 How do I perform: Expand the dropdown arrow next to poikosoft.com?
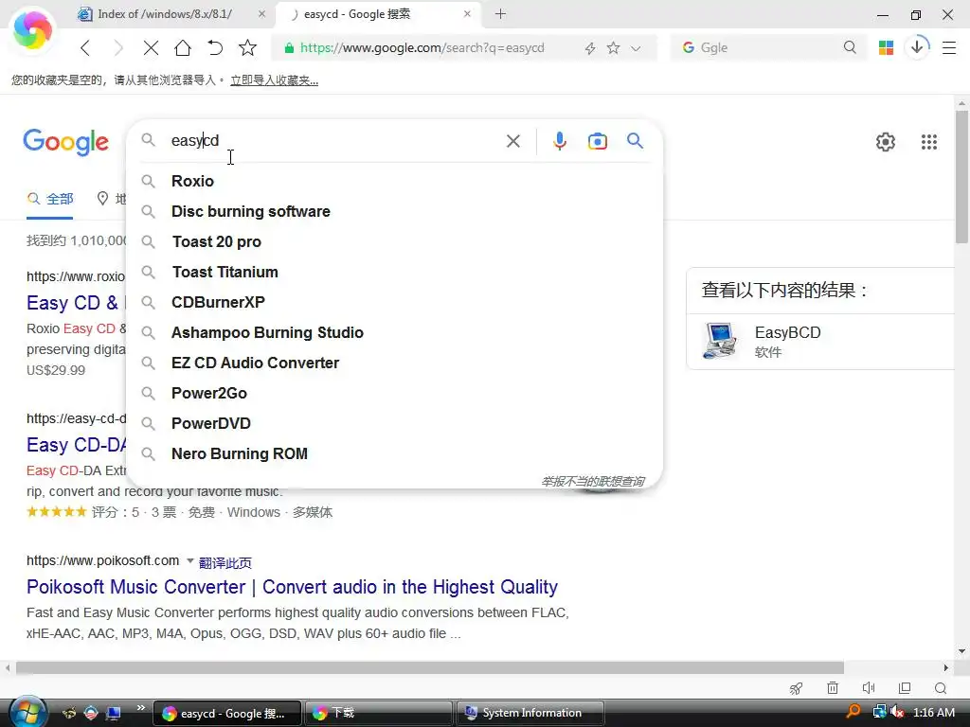pyautogui.click(x=189, y=560)
